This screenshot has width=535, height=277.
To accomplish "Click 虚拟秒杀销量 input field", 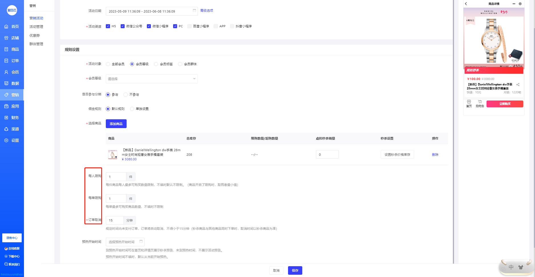I will click(x=327, y=154).
